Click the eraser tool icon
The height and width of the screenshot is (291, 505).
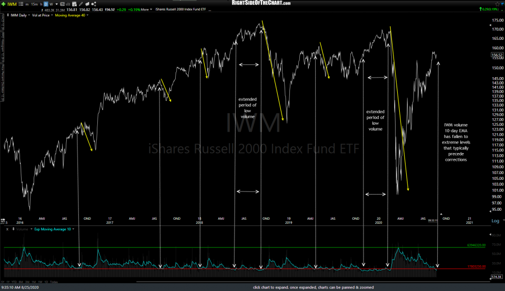click(x=87, y=4)
